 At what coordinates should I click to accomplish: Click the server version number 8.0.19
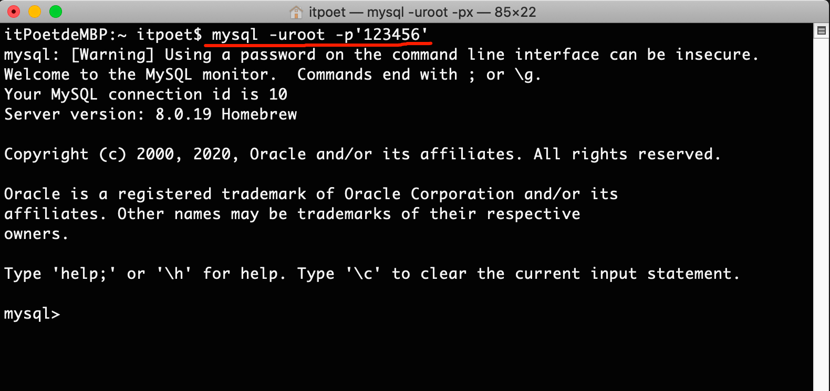pos(183,114)
